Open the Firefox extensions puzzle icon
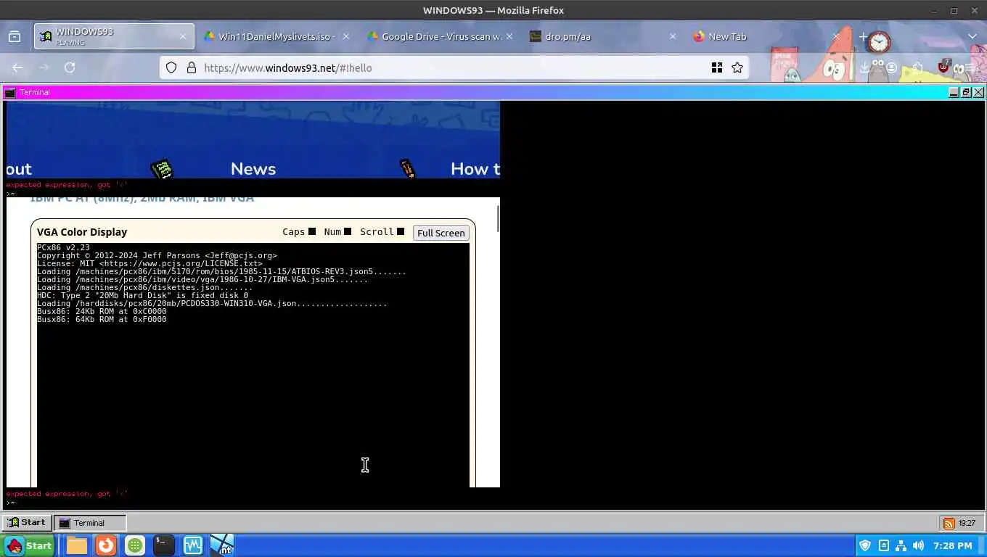987x557 pixels. click(x=918, y=67)
